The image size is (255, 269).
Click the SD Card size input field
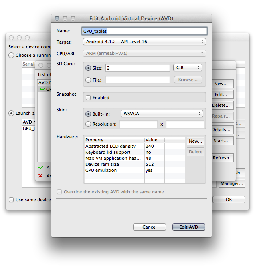tap(137, 68)
